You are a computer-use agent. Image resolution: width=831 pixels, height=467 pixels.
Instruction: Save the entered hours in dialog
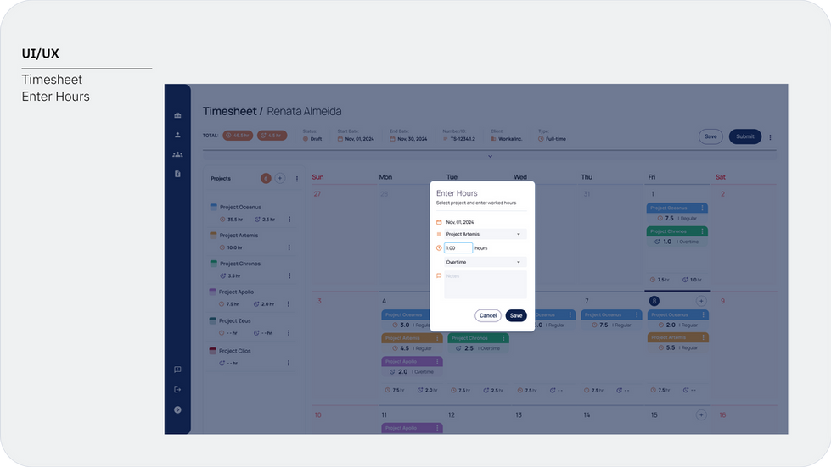pos(516,315)
